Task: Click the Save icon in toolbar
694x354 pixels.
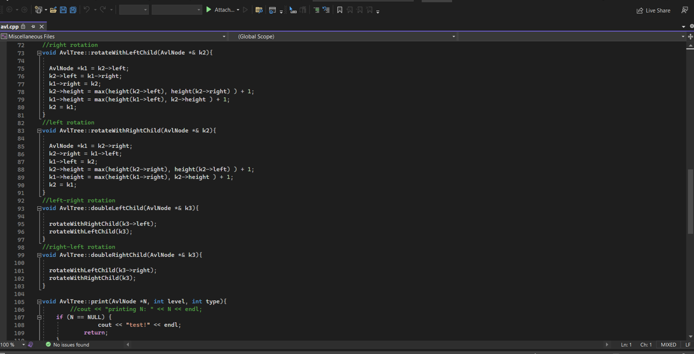Action: pos(63,10)
